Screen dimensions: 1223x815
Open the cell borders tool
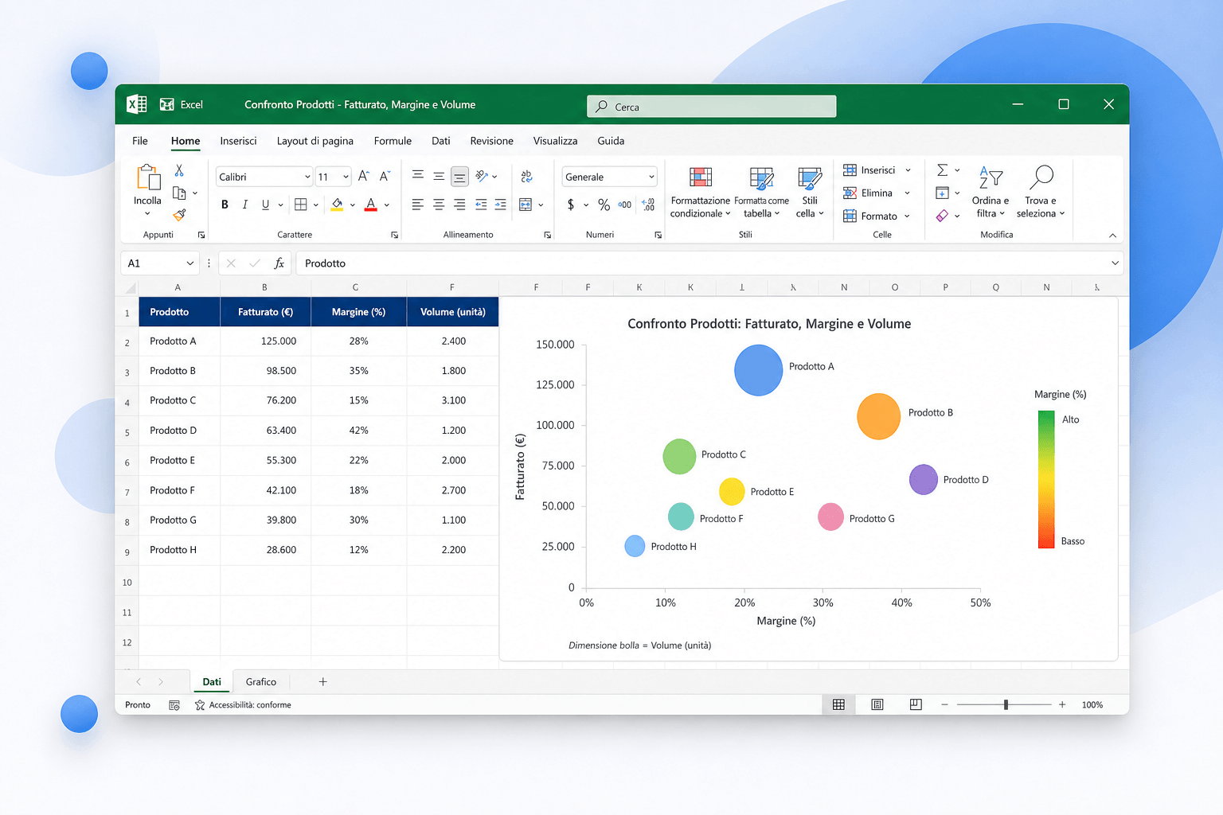301,205
